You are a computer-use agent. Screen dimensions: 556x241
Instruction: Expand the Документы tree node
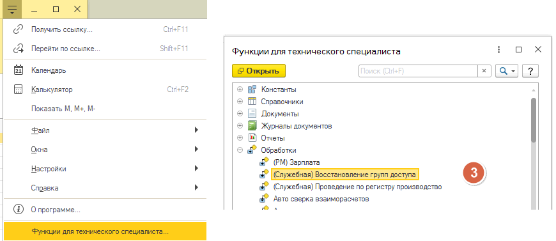click(x=240, y=114)
